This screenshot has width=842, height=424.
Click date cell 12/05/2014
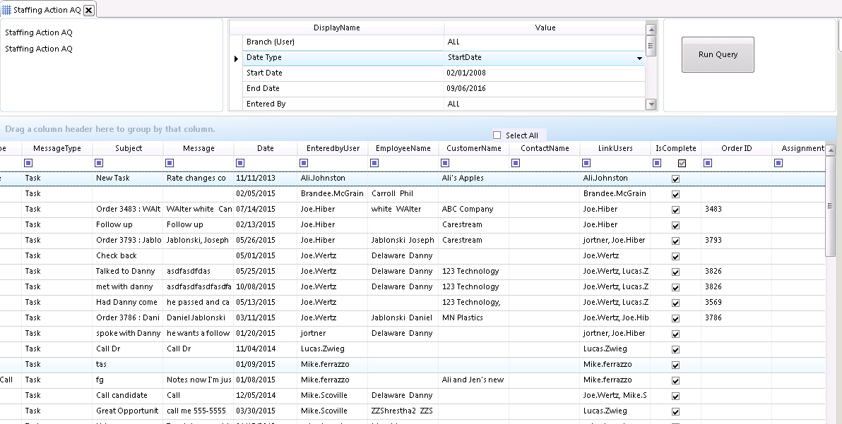[x=266, y=396]
